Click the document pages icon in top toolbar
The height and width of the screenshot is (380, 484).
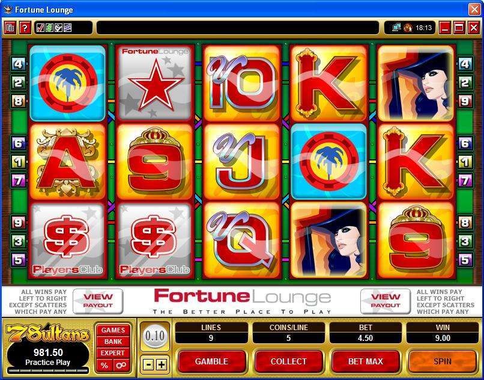(x=10, y=28)
